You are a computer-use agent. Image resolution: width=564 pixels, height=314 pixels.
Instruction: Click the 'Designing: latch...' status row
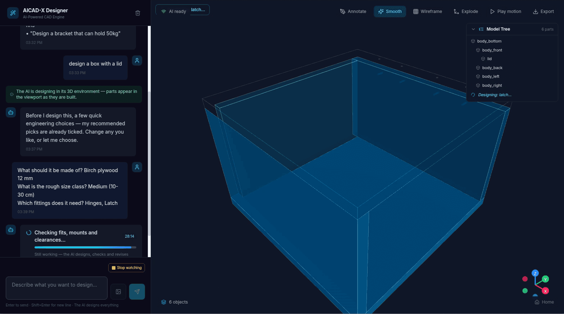click(x=512, y=95)
